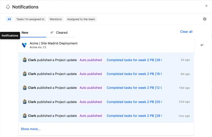Filter by Assigned to the team
The image size is (212, 137).
[81, 19]
